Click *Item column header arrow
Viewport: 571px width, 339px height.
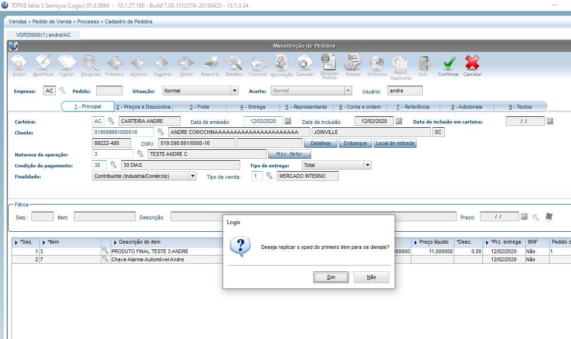(x=44, y=242)
